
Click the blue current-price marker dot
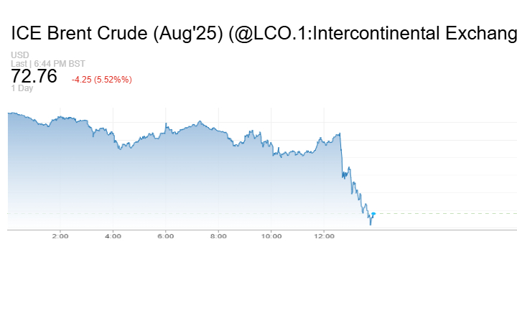pos(373,214)
